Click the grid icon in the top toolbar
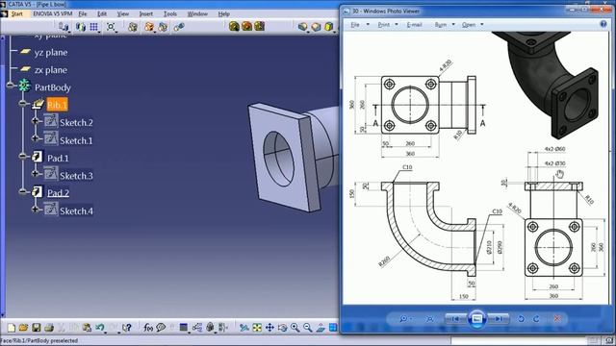616x346 pixels. click(94, 27)
